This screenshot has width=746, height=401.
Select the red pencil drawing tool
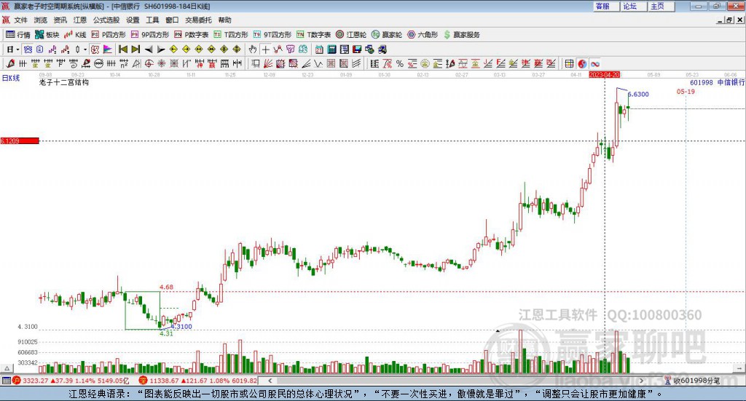click(10, 63)
